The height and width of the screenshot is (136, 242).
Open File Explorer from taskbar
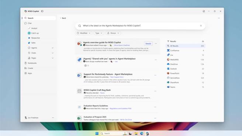(136, 133)
